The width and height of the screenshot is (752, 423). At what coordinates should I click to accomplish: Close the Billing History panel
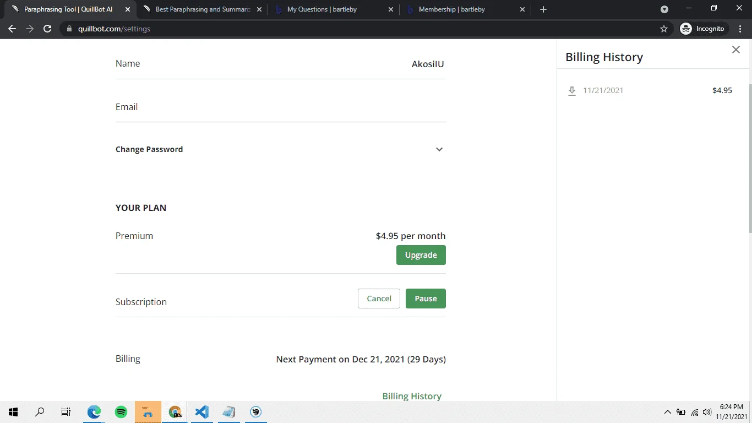pyautogui.click(x=736, y=50)
